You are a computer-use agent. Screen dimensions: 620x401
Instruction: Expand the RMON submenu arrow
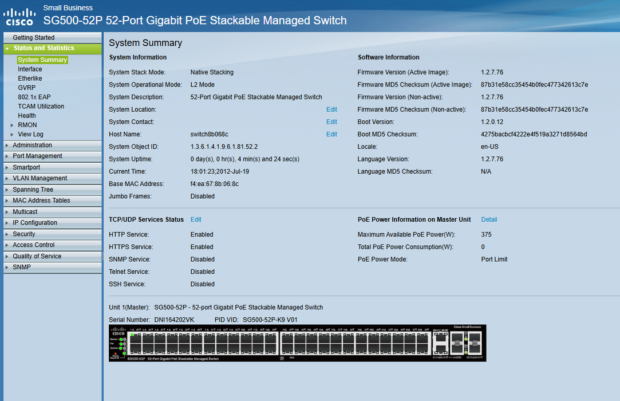click(x=12, y=125)
